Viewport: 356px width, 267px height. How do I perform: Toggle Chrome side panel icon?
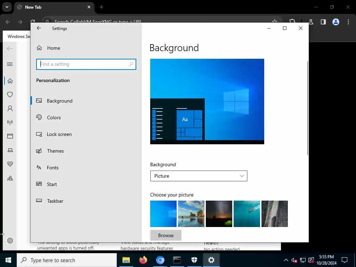point(323,22)
